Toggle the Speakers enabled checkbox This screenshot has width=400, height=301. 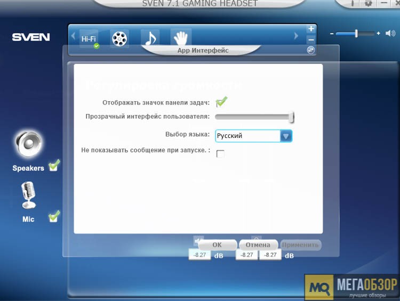click(54, 166)
